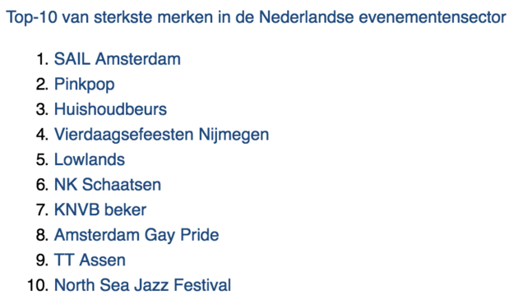This screenshot has height=304, width=518.
Task: Click list number 6 before NK Schaatsen
Action: [x=43, y=185]
